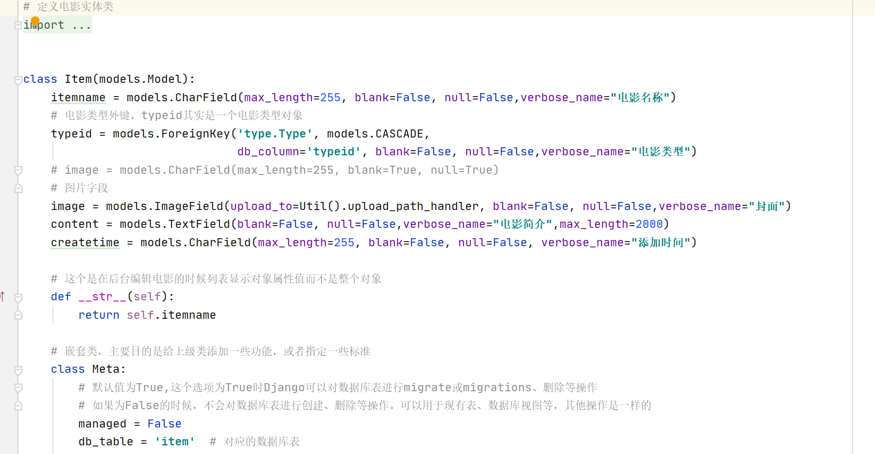Click the '__str__' method name

[x=102, y=296]
